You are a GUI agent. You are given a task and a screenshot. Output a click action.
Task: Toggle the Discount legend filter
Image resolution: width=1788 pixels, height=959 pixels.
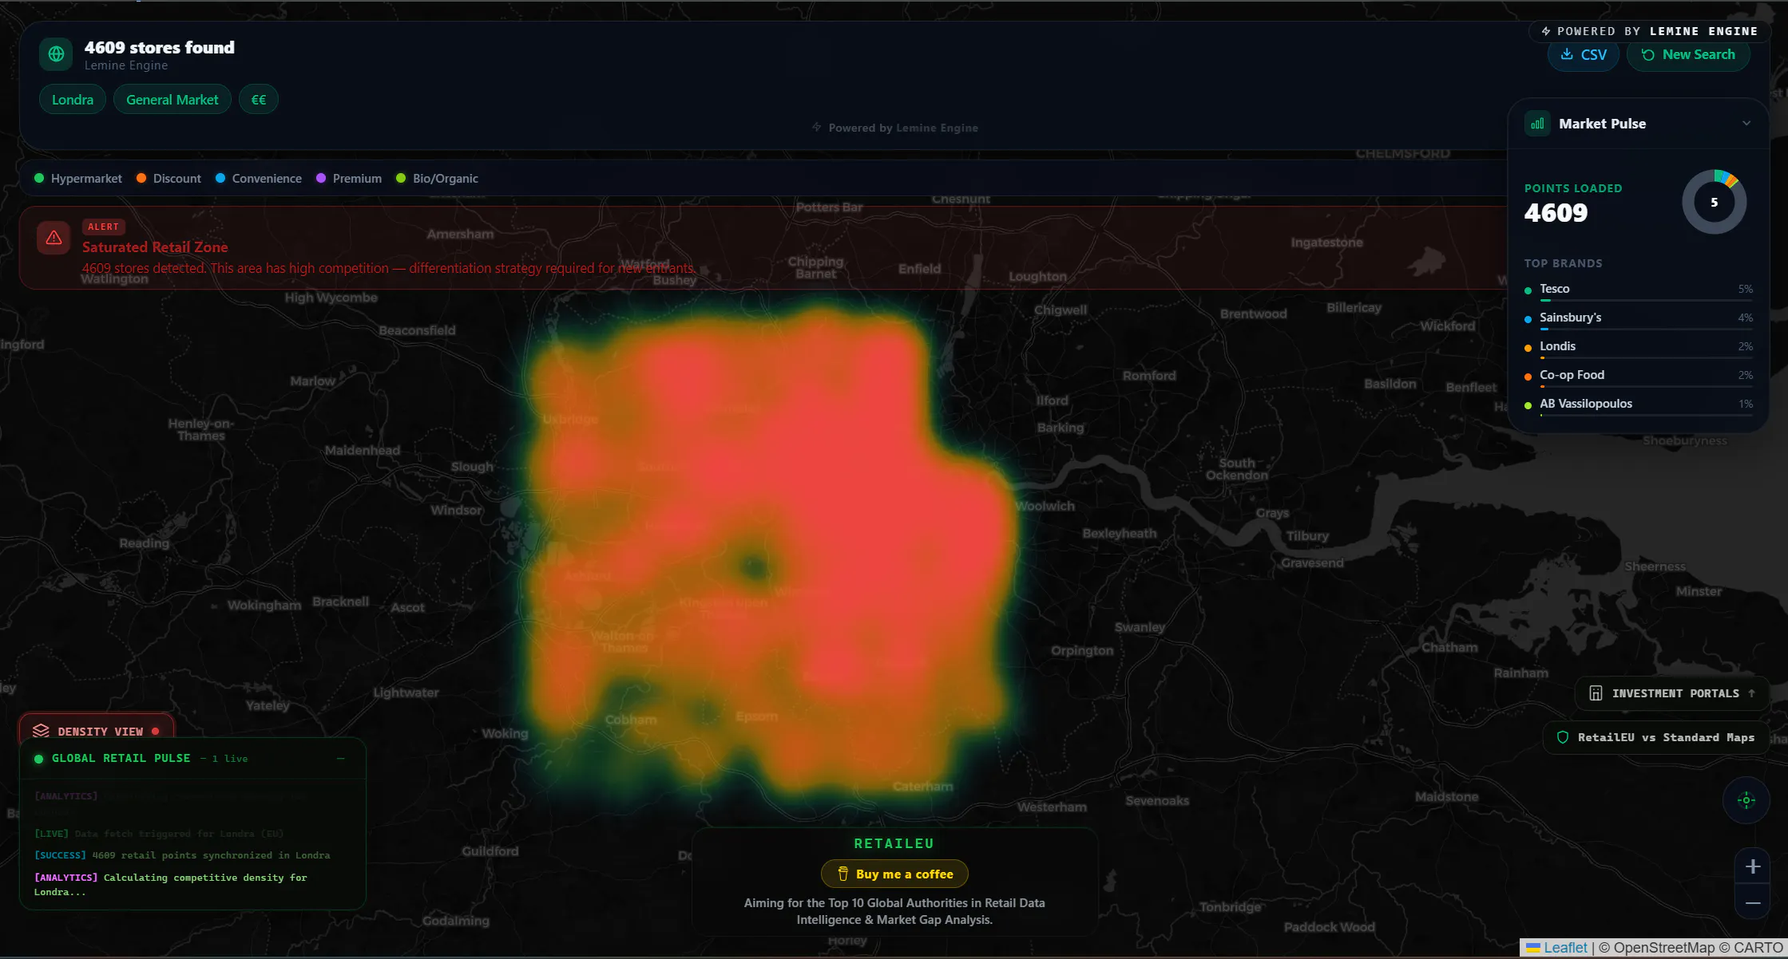168,179
